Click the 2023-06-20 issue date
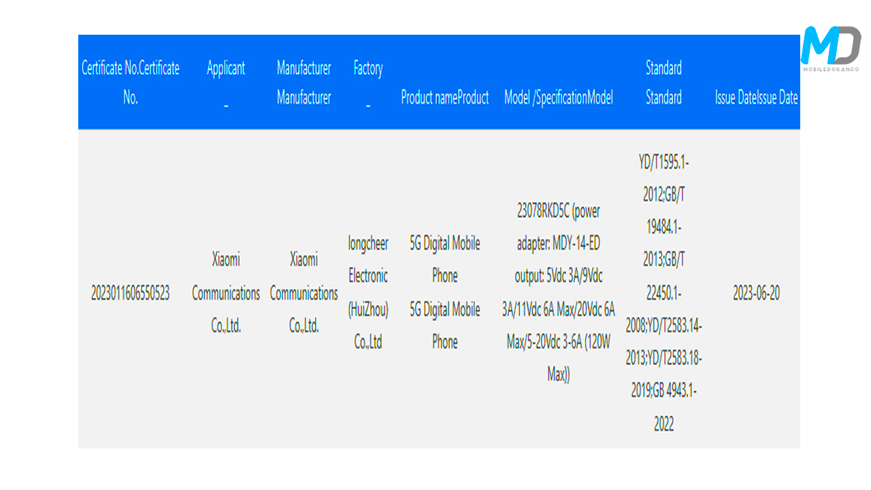The height and width of the screenshot is (490, 871). click(756, 293)
